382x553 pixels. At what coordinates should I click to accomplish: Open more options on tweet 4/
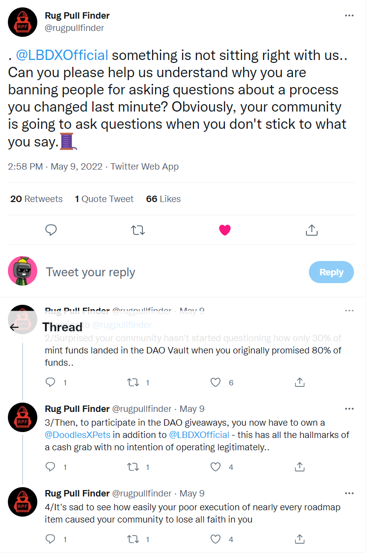click(x=349, y=494)
